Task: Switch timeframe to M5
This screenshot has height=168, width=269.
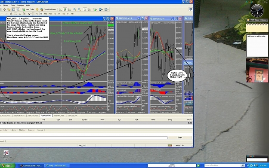Action: 41,14
